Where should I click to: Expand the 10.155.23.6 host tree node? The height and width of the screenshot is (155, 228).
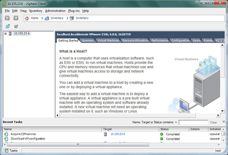tap(5, 34)
